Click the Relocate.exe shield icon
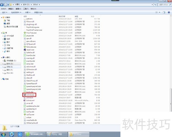The height and width of the screenshot is (137, 172). pos(25,47)
